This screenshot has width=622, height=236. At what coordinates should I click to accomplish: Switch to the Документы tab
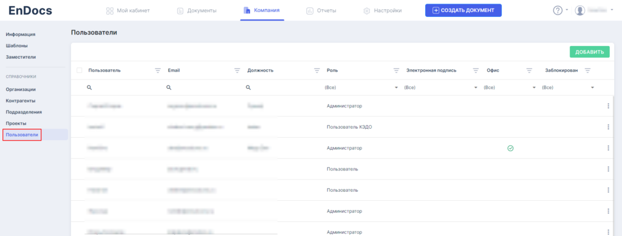coord(197,11)
